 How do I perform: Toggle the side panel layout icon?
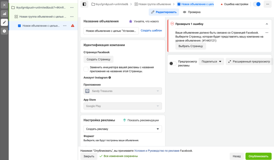(84, 4)
